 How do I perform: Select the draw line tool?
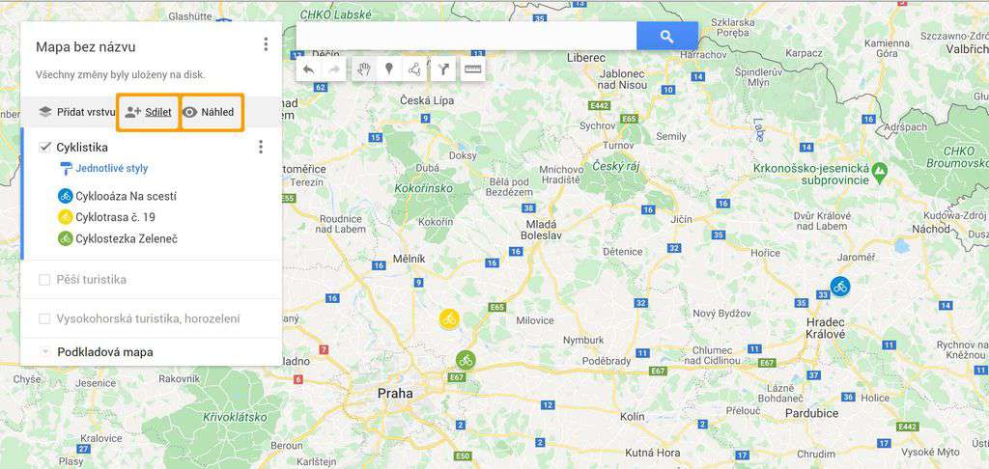[414, 69]
